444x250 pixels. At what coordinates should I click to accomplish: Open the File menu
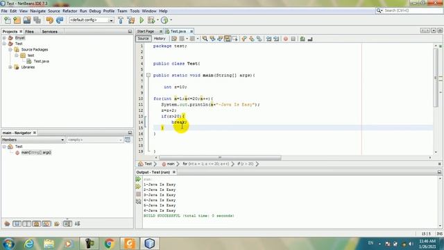tap(4, 11)
